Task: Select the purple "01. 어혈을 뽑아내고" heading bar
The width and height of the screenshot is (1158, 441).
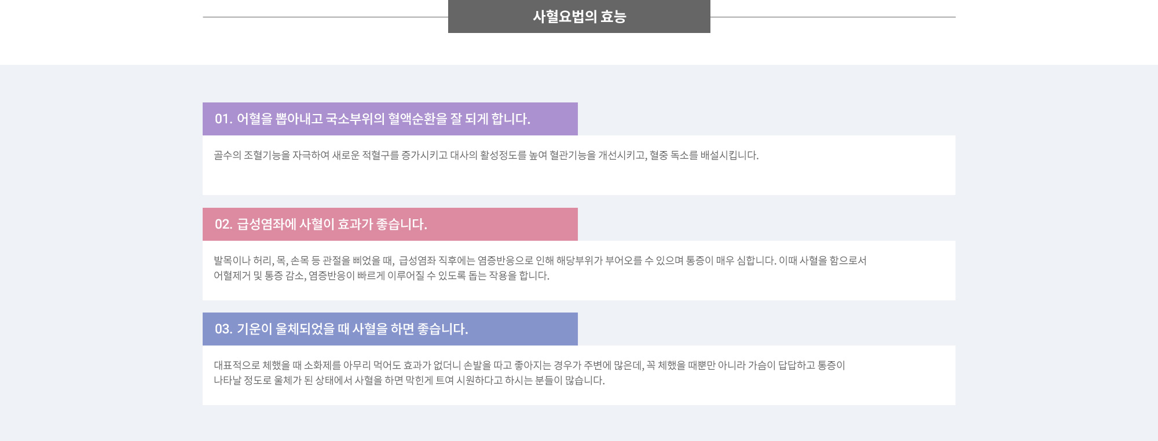Action: click(390, 119)
